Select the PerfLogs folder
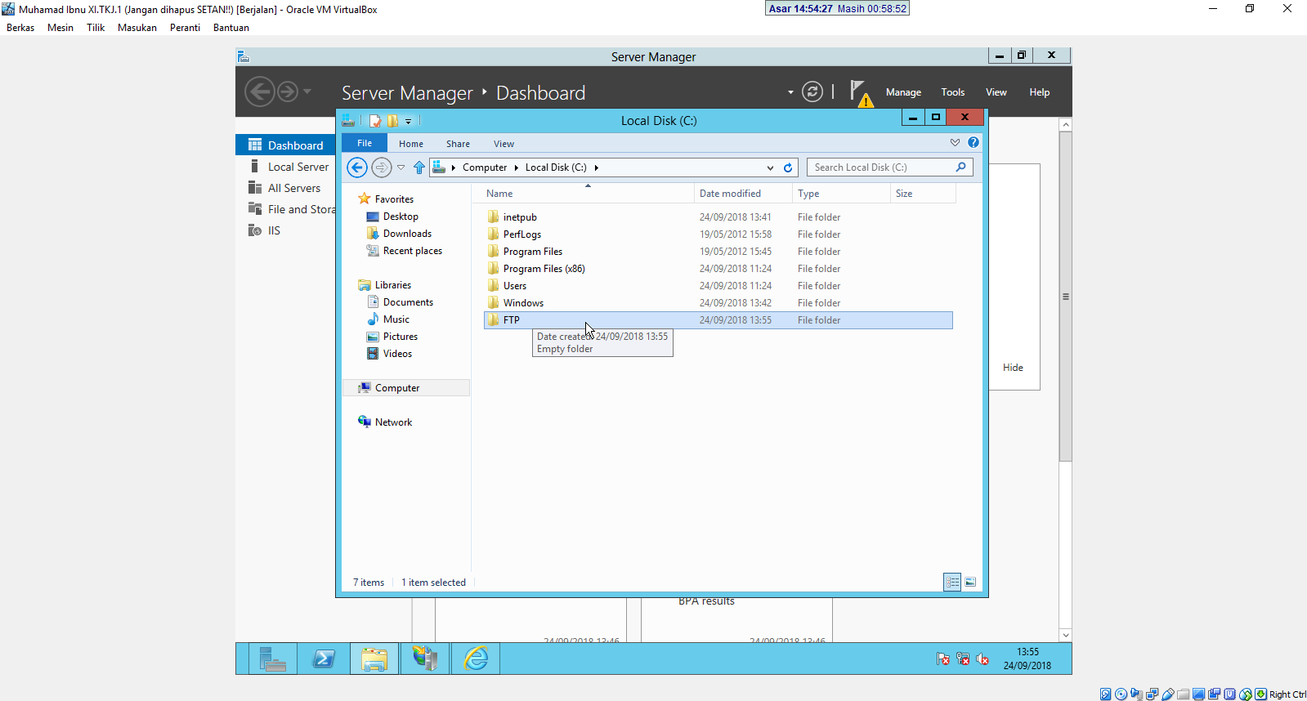 point(522,234)
